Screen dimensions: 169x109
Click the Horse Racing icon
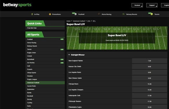click(x=99, y=14)
